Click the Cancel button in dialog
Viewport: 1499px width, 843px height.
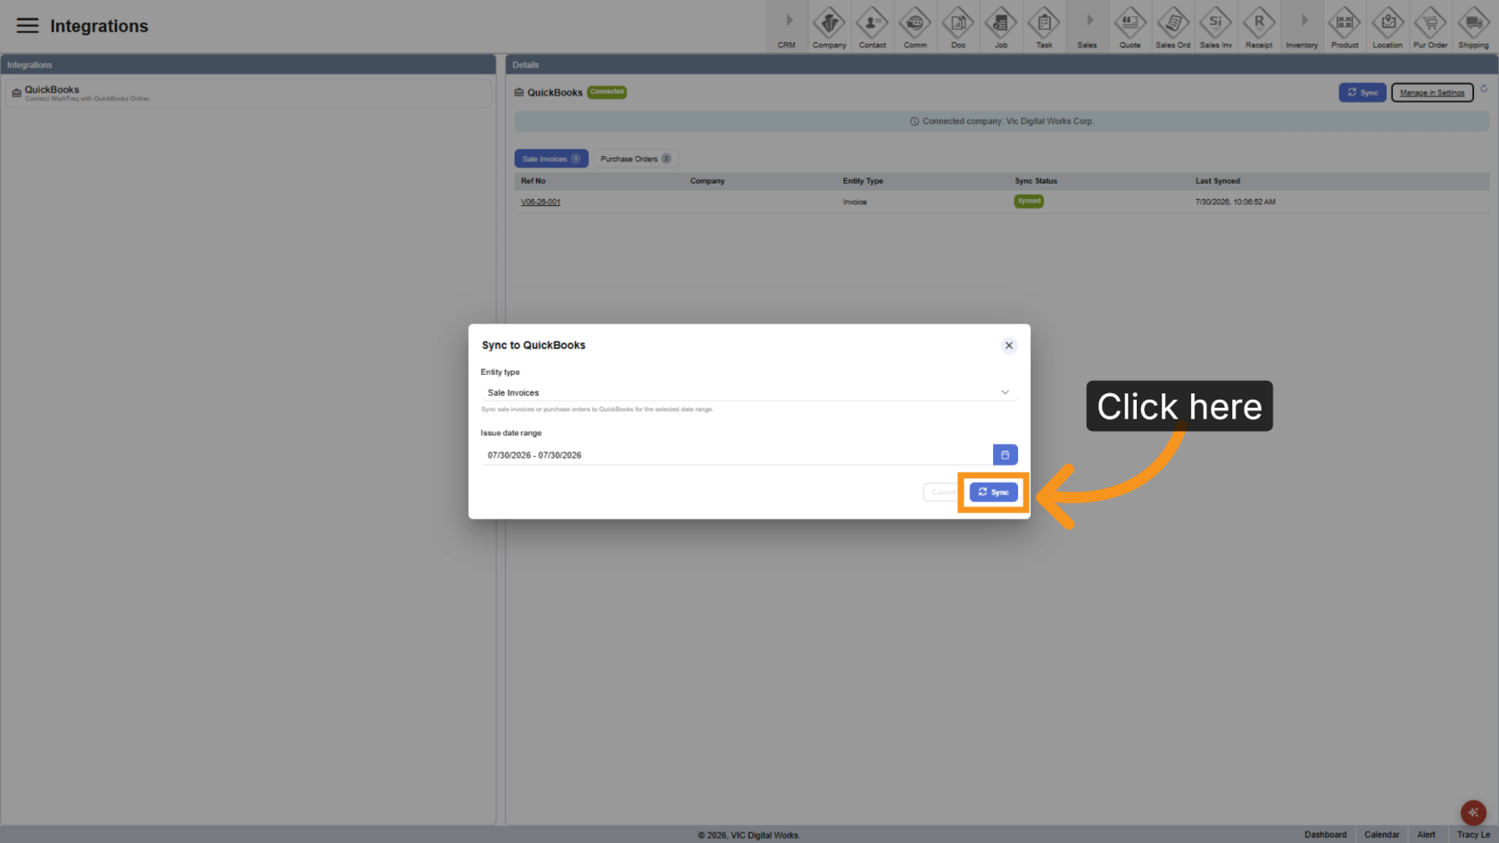tap(942, 492)
